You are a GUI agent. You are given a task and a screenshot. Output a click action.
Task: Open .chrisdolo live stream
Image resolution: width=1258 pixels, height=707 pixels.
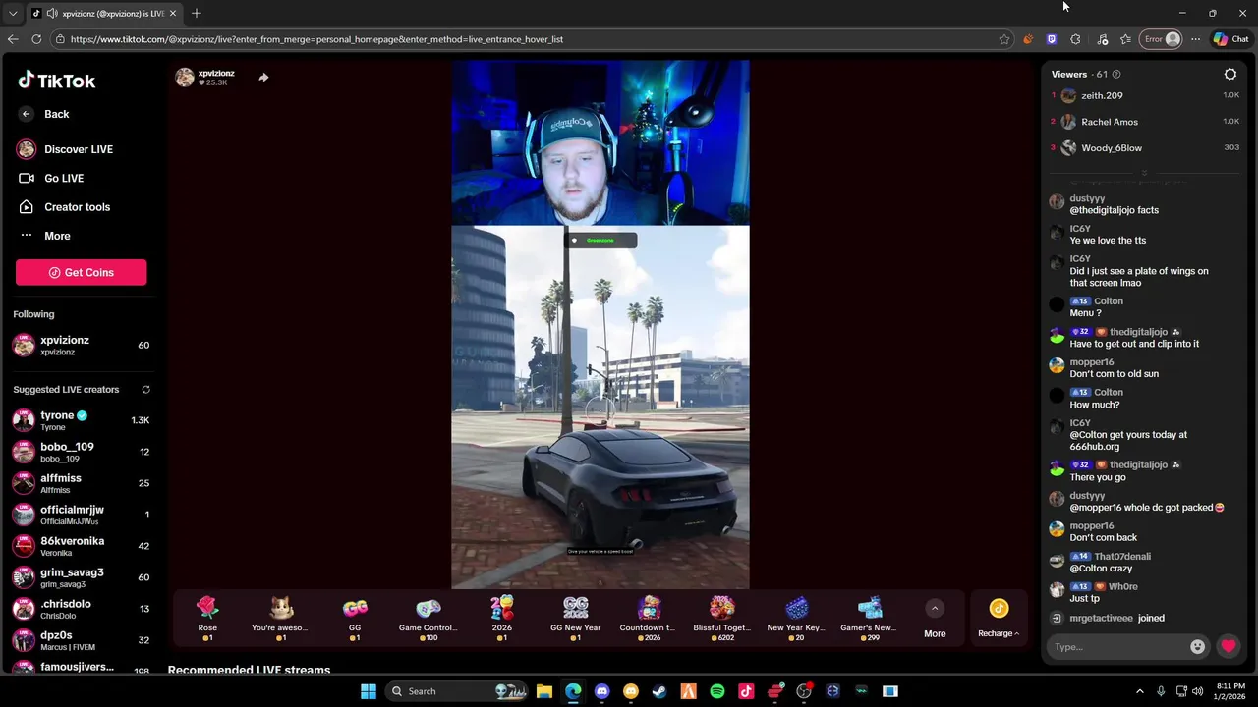coord(81,609)
